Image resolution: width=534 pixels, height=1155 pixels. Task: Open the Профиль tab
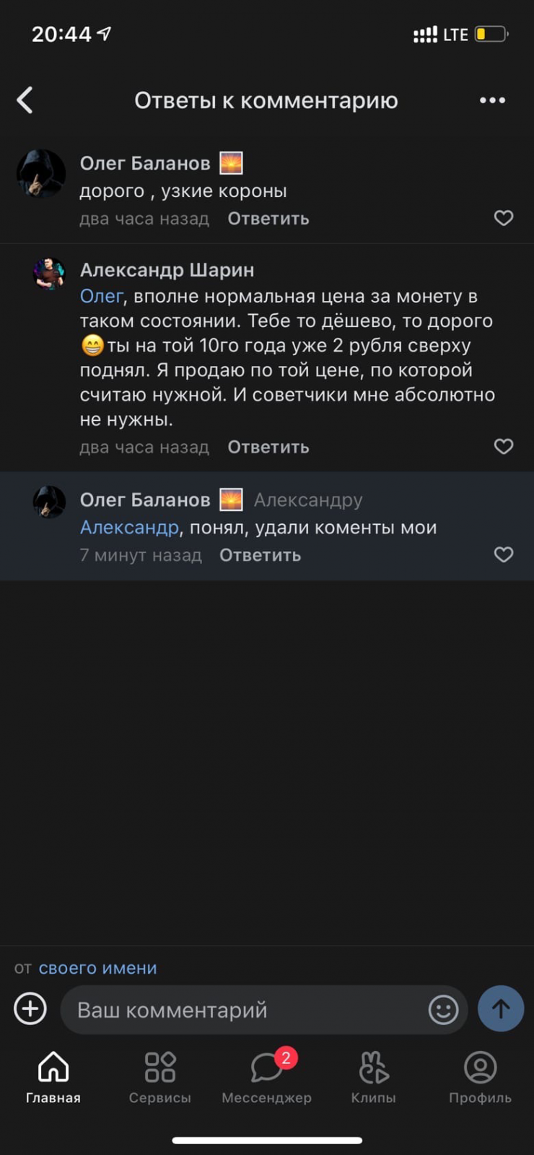click(x=480, y=1077)
